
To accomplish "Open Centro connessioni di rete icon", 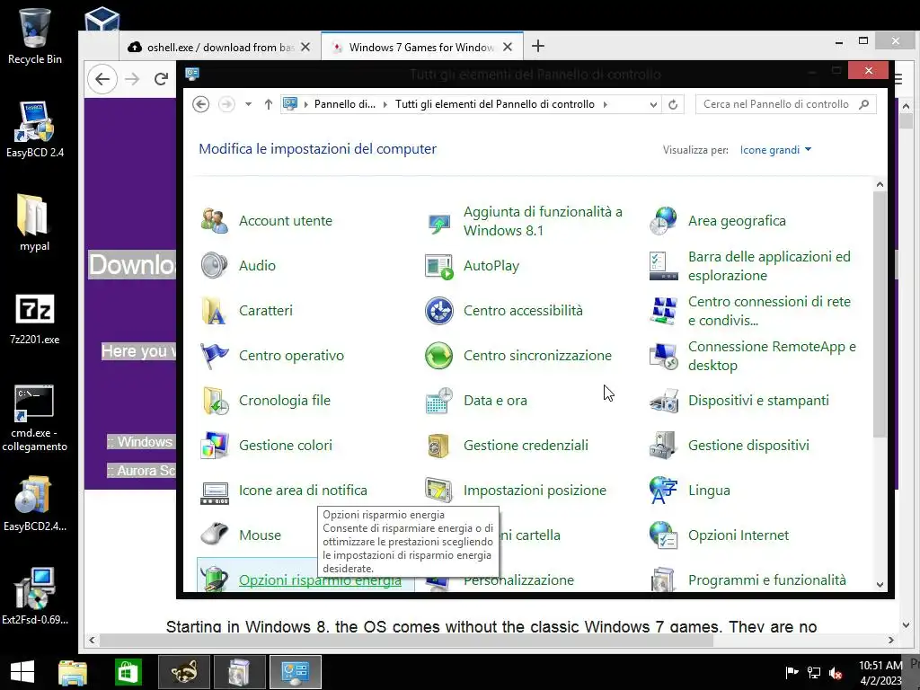I will point(664,311).
